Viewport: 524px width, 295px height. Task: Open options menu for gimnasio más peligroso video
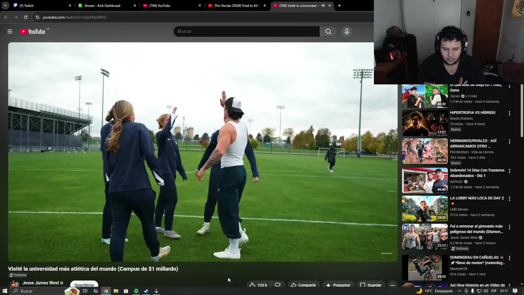click(510, 227)
